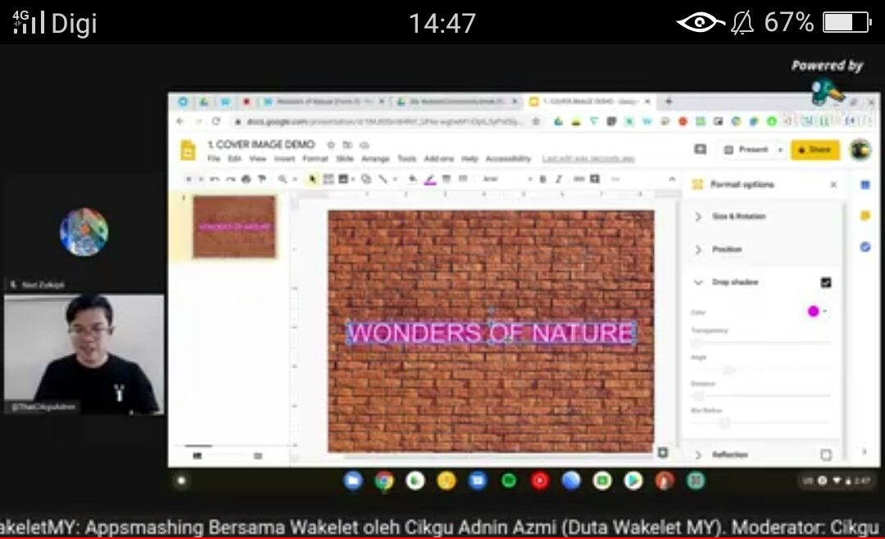Click the Insert link toolbar icon
The width and height of the screenshot is (885, 539).
[579, 179]
